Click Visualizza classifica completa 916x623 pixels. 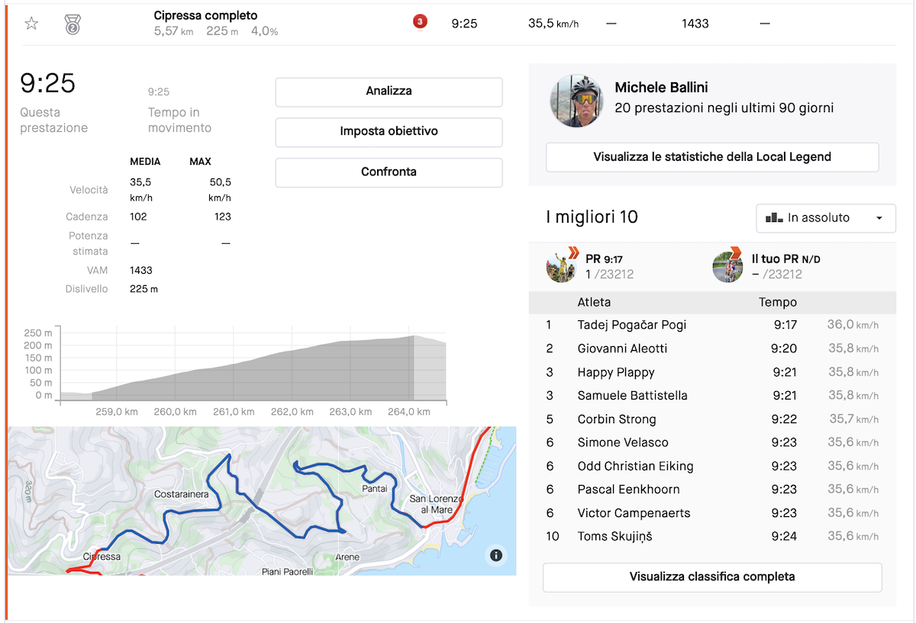pyautogui.click(x=712, y=577)
